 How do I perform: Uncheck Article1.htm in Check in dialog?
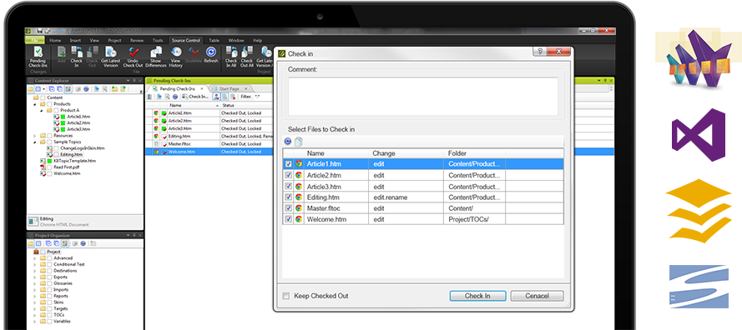[x=288, y=163]
